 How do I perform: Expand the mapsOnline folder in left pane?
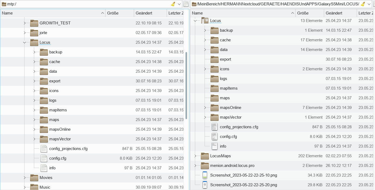pos(34,129)
